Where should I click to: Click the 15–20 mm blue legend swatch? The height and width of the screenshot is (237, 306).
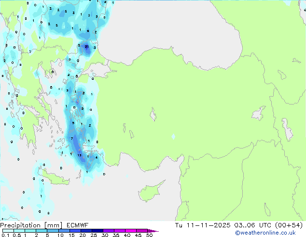[x=75, y=231]
